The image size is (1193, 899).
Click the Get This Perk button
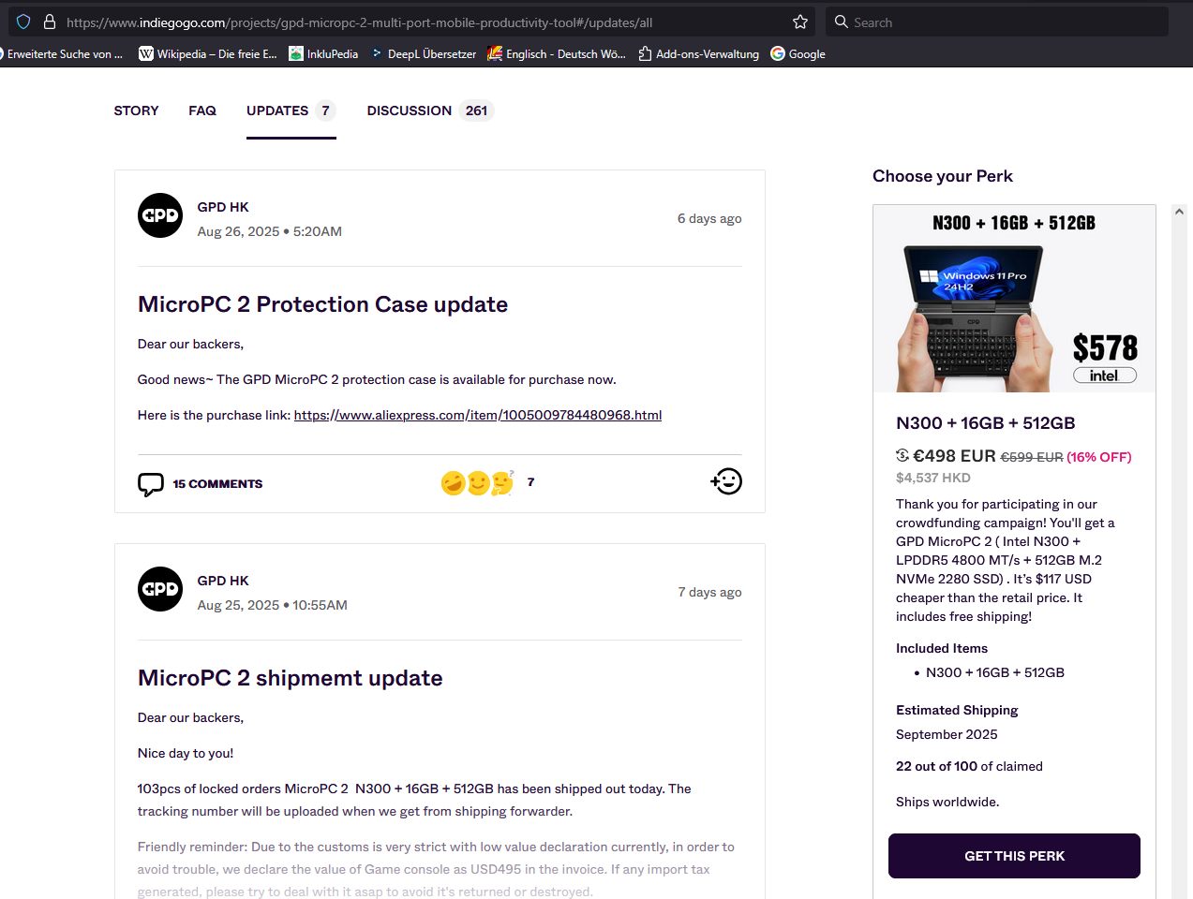pos(1014,856)
